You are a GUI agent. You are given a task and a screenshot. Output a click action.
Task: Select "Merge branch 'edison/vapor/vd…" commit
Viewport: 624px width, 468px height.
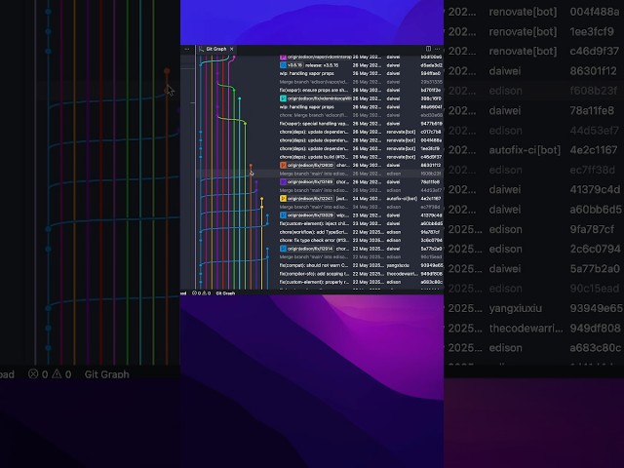tap(314, 82)
